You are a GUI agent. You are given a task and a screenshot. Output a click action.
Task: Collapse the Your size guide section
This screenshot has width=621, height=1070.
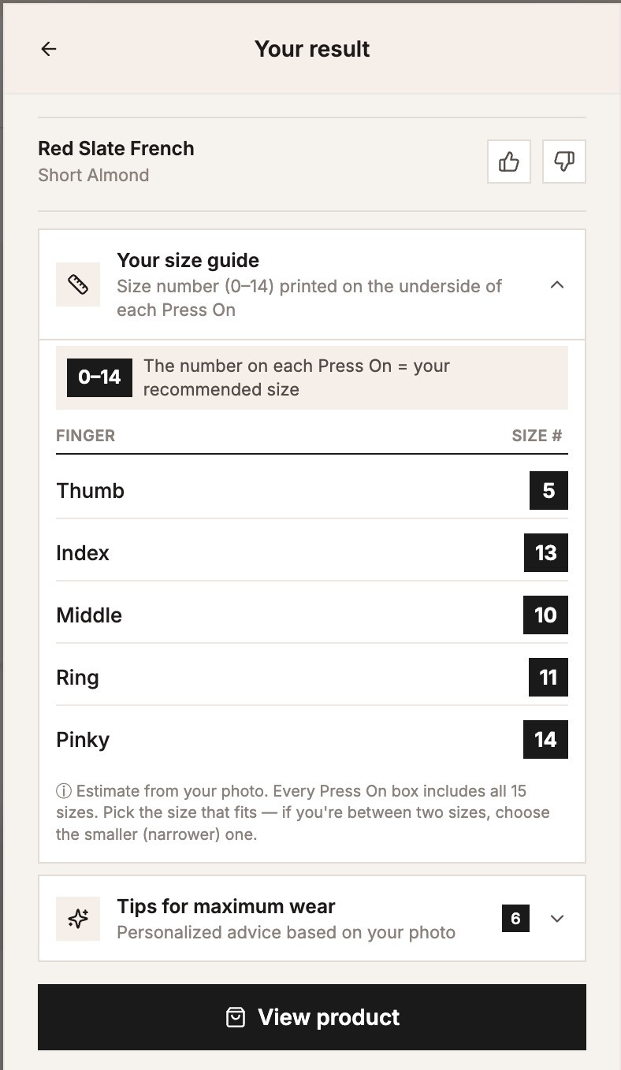(x=557, y=284)
